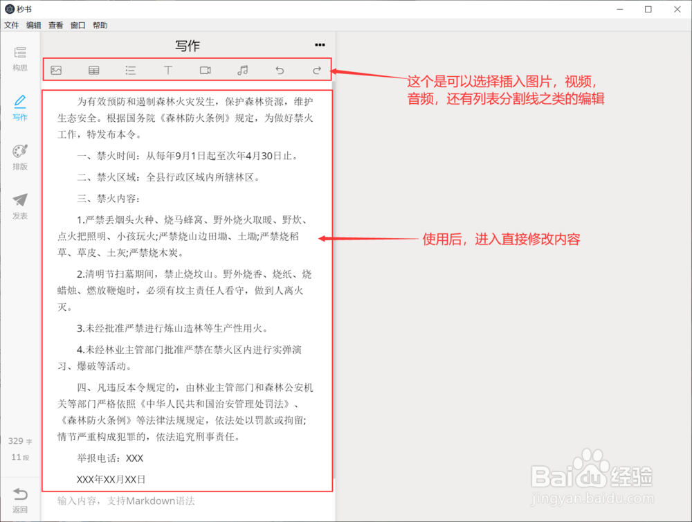
Task: Insert a video via the video icon
Action: pos(205,70)
